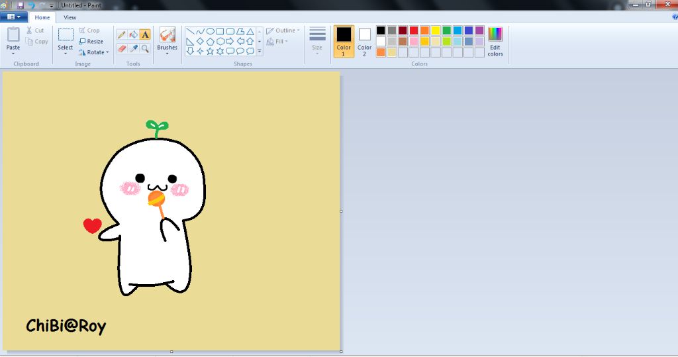The image size is (678, 357).
Task: Choose the Rounded rectangle shape
Action: (x=230, y=31)
